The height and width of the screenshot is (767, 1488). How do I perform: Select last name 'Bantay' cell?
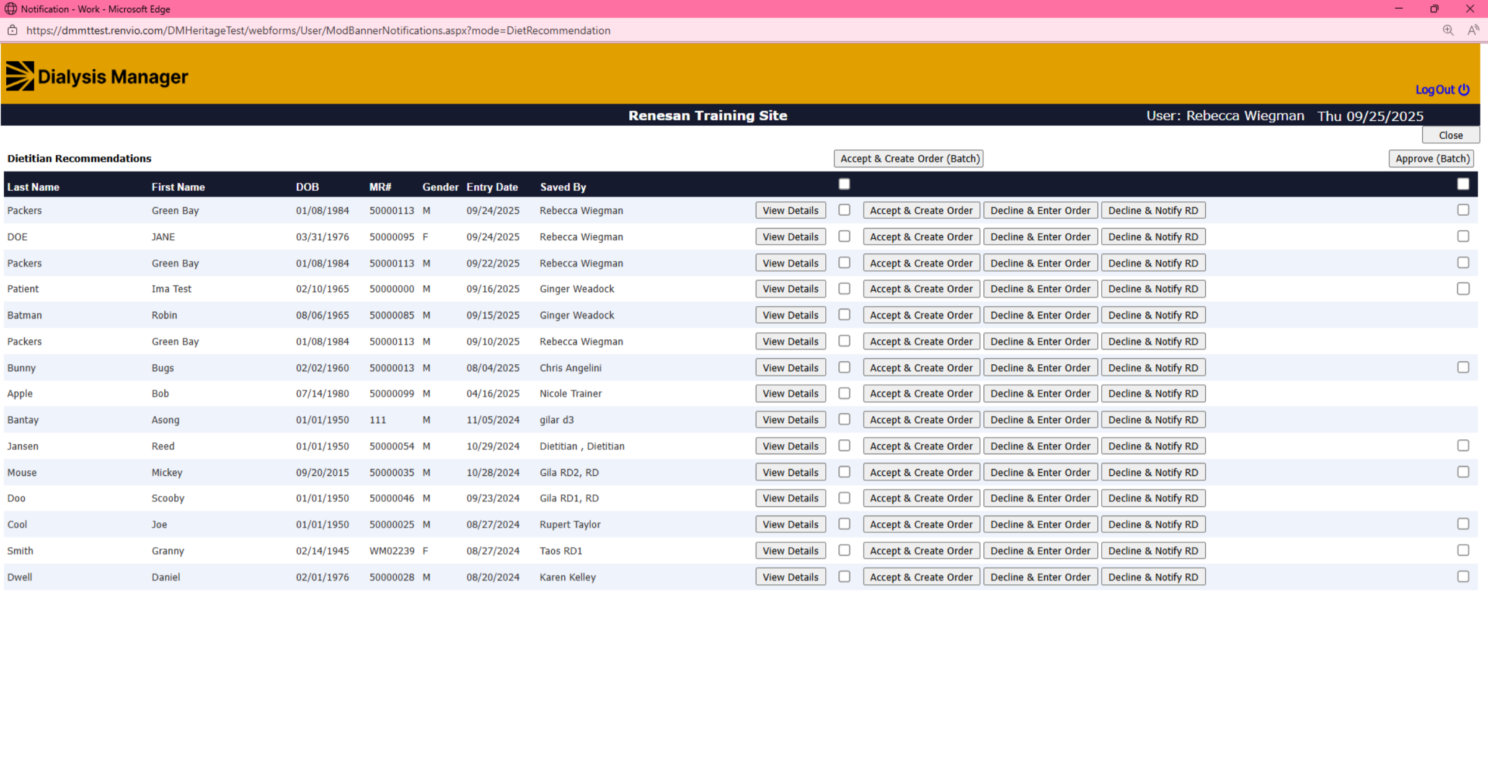[x=23, y=420]
